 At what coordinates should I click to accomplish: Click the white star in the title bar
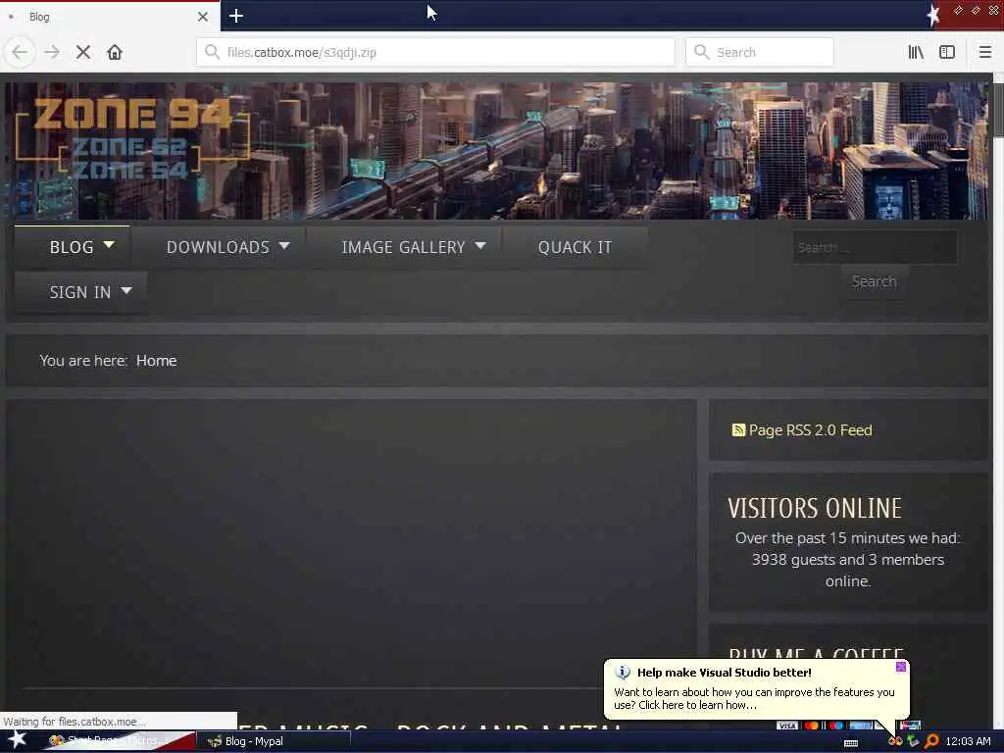point(933,15)
